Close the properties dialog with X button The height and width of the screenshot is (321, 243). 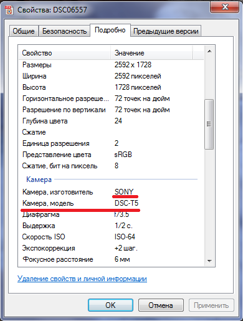click(x=224, y=7)
